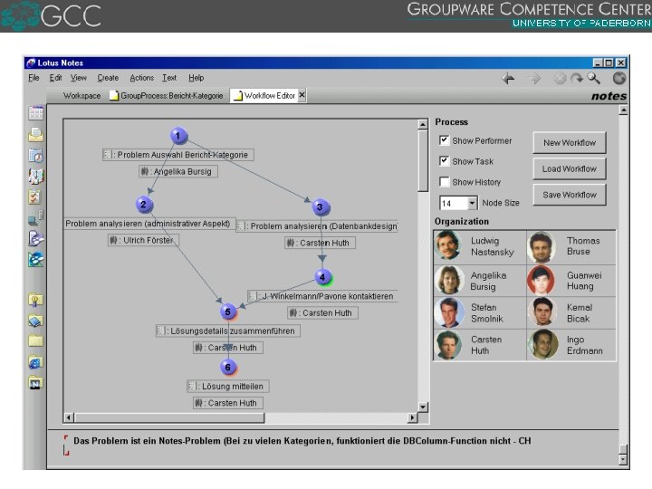Select workflow node 3
Image resolution: width=652 pixels, height=489 pixels.
[x=321, y=206]
